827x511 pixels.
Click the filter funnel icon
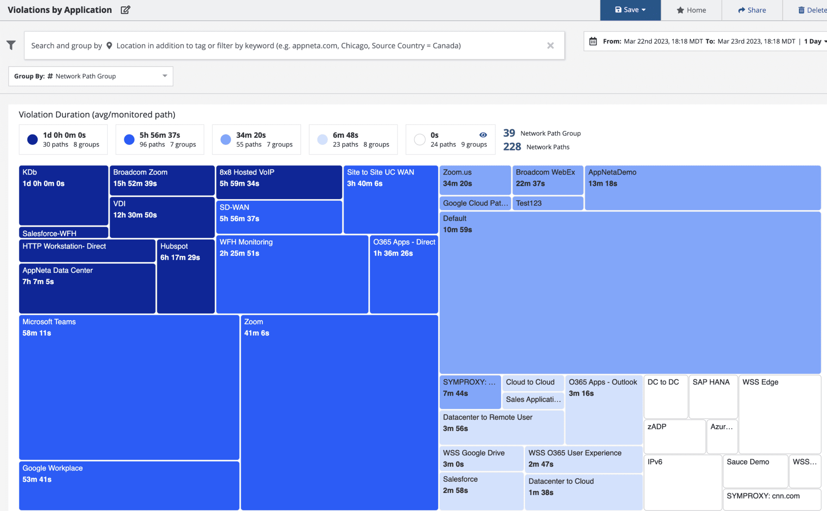(11, 45)
